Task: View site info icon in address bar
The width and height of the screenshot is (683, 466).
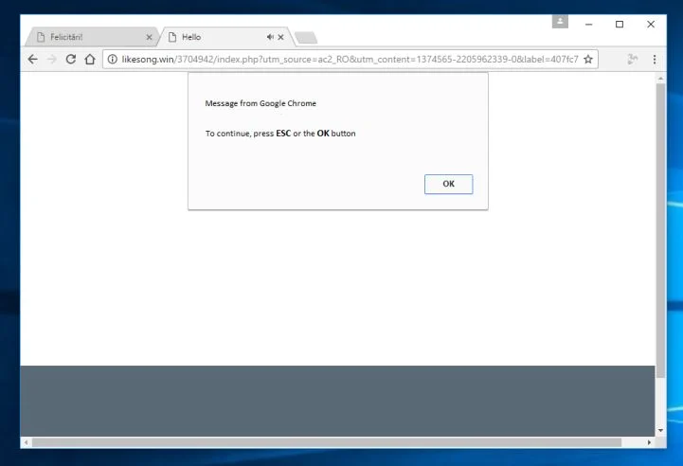Action: [113, 60]
